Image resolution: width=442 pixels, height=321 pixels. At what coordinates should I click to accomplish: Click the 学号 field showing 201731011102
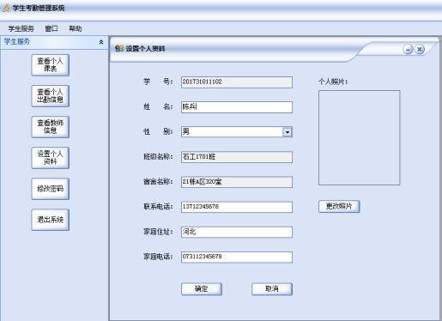(x=237, y=82)
